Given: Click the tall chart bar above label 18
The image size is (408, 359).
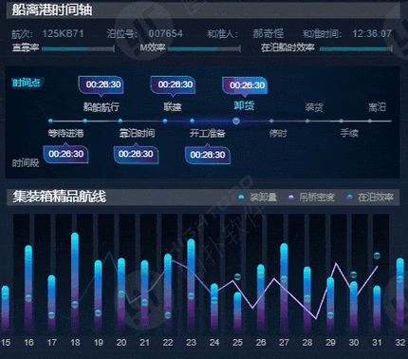Looking at the screenshot, I should 75,282.
